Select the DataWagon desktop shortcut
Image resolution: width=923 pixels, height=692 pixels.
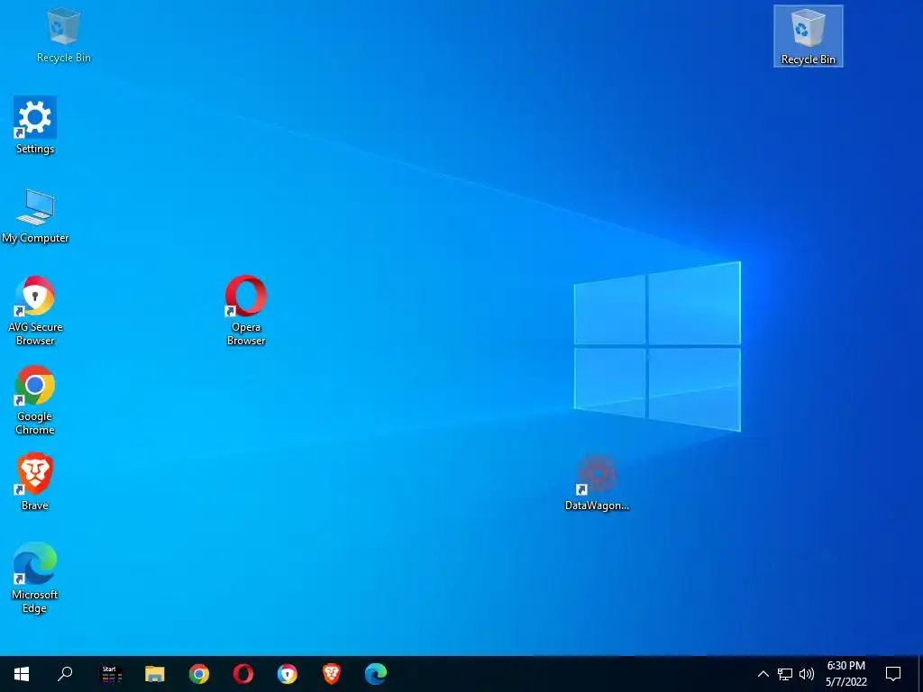click(597, 483)
